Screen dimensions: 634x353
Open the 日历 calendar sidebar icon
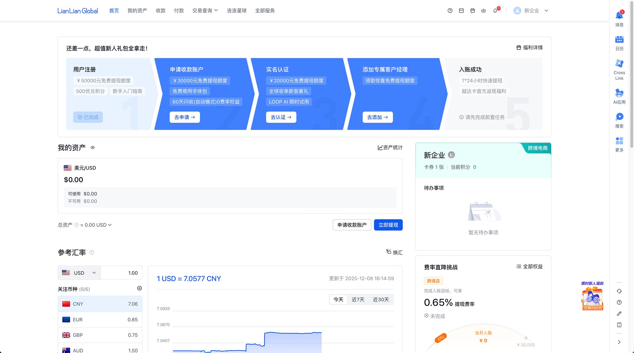pos(619,40)
